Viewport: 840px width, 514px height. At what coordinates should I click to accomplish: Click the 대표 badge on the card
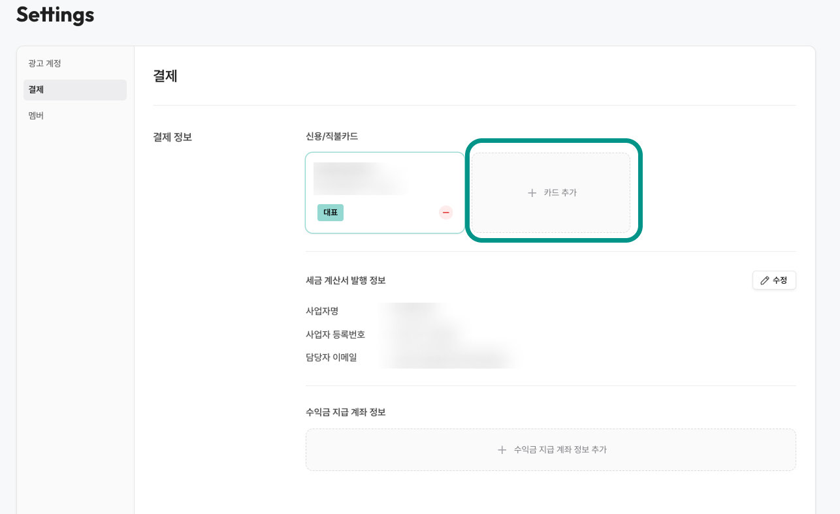pos(331,213)
